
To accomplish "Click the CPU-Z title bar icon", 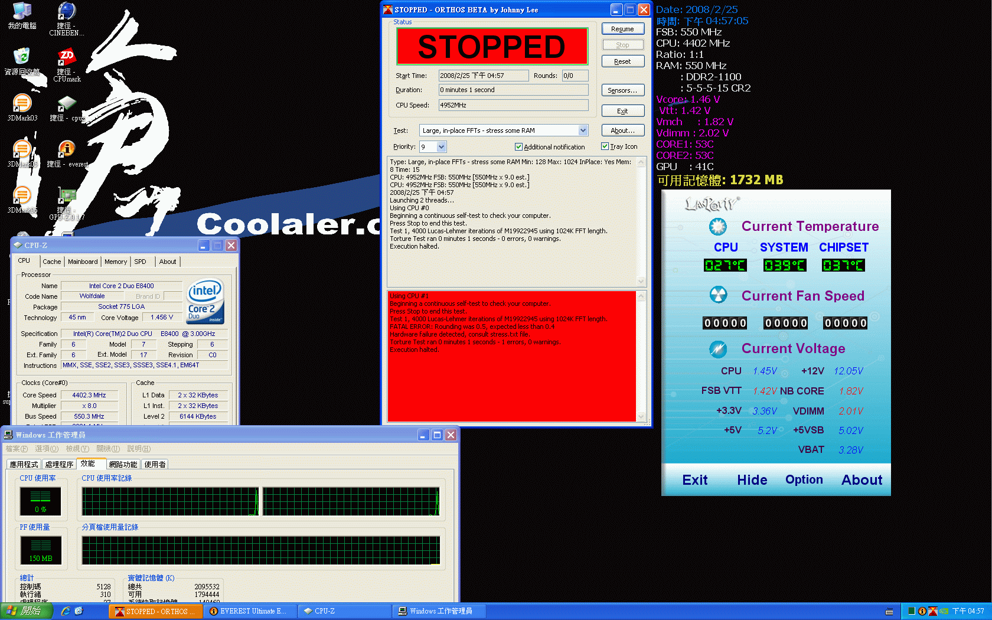I will click(x=18, y=245).
